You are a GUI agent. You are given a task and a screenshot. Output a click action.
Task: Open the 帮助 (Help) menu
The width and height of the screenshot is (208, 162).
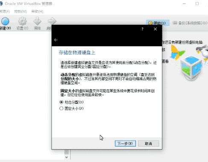[37, 12]
